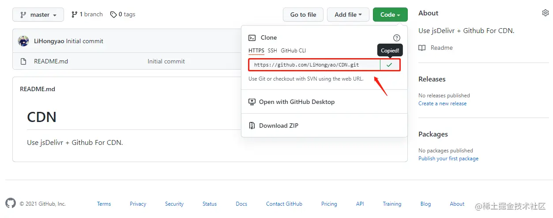553x218 pixels.
Task: Click the branch icon beside master
Action: tap(23, 15)
